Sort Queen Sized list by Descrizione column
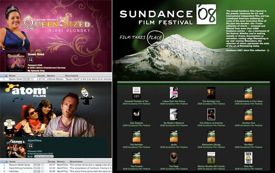This screenshot has height=173, width=275. (x=88, y=76)
